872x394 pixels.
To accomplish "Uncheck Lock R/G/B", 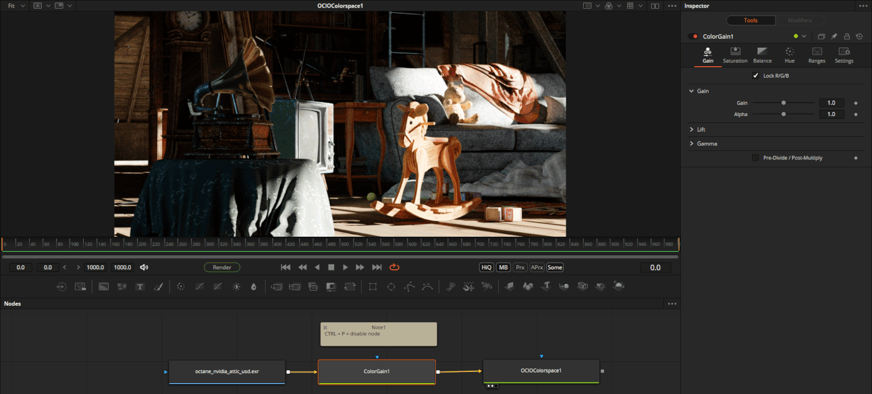I will click(x=756, y=75).
